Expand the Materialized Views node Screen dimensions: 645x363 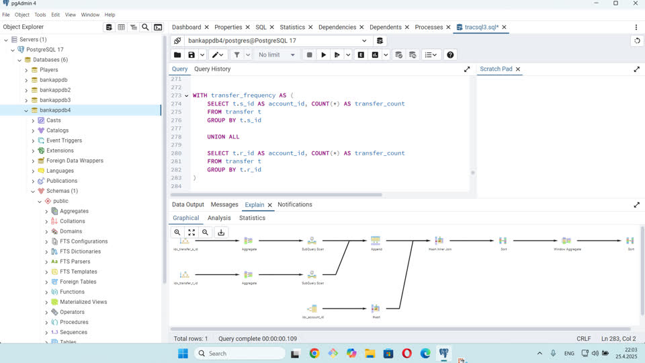pyautogui.click(x=46, y=302)
